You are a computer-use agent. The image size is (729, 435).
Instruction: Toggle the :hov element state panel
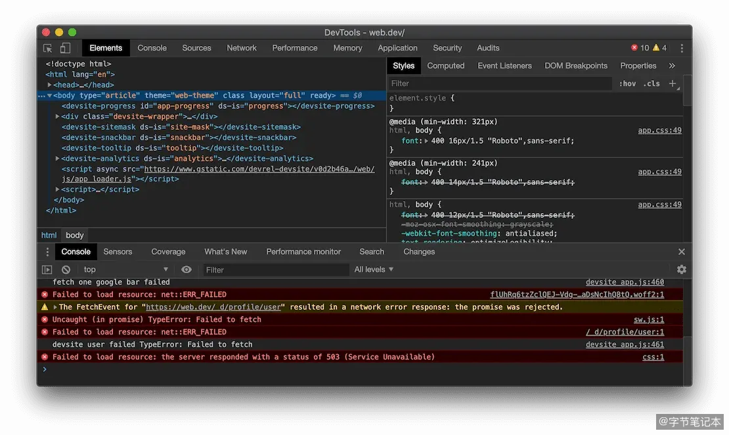click(x=628, y=83)
